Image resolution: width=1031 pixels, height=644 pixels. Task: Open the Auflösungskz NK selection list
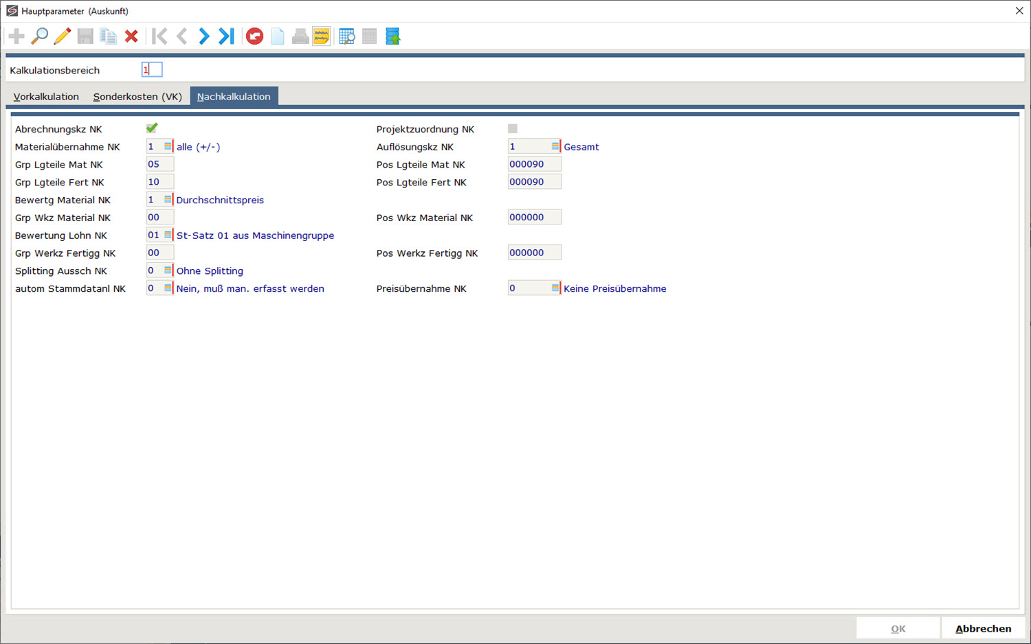coord(555,146)
